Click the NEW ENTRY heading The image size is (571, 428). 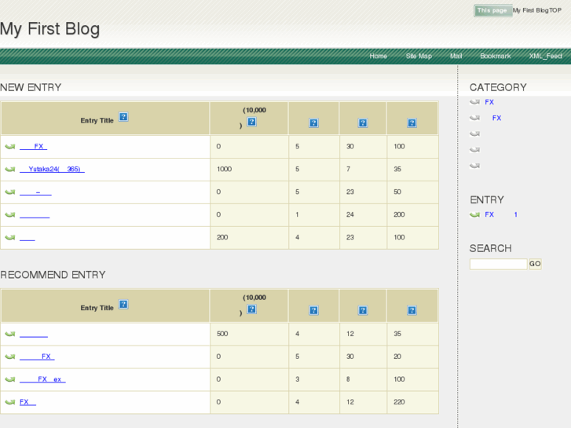tap(31, 87)
